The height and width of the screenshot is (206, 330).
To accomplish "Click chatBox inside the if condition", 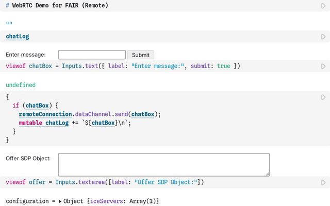I will coord(38,106).
